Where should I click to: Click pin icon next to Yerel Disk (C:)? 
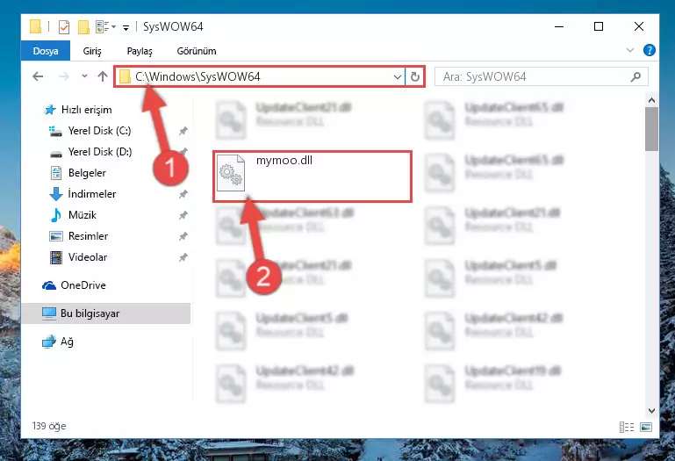pyautogui.click(x=183, y=131)
